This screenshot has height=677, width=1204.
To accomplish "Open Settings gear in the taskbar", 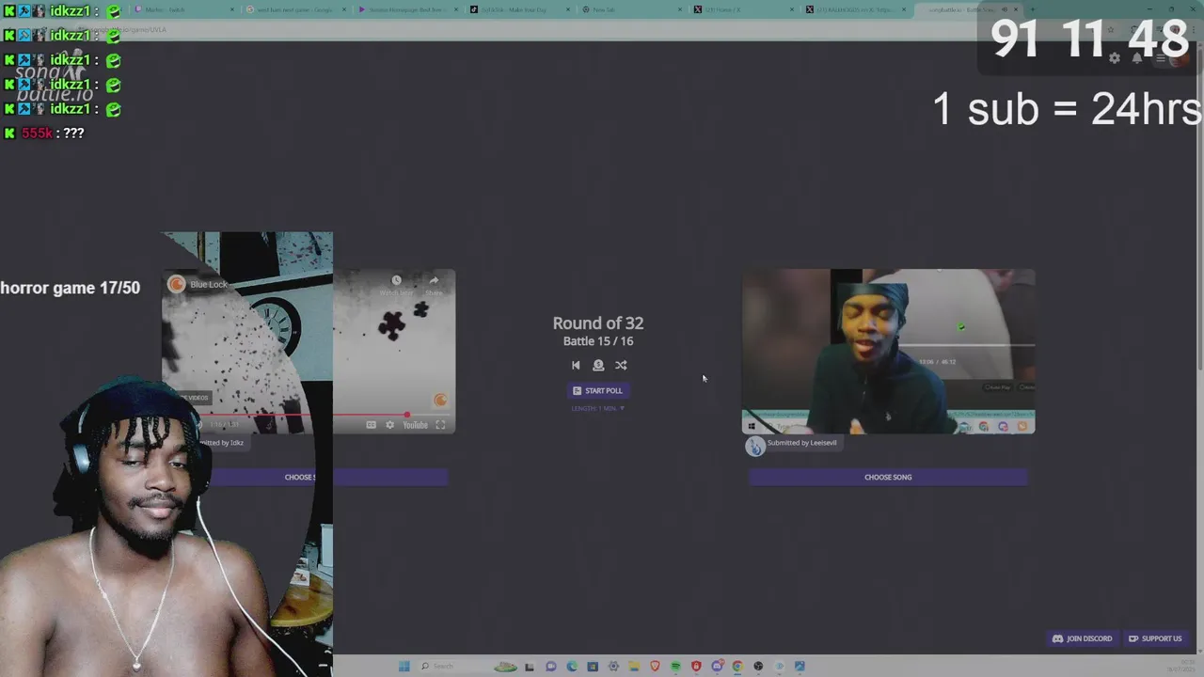I will click(x=613, y=666).
